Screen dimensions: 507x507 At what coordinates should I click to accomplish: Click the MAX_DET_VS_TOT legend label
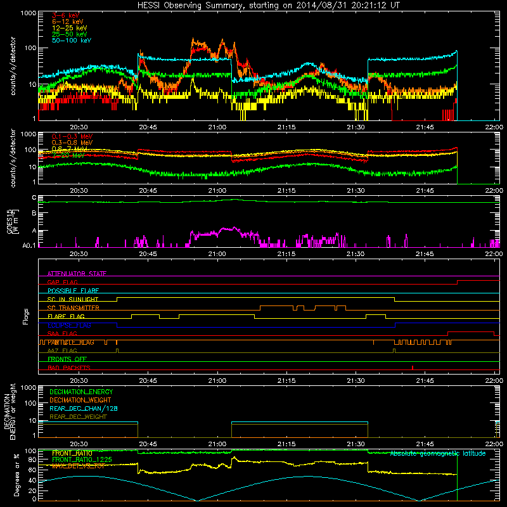coord(79,466)
